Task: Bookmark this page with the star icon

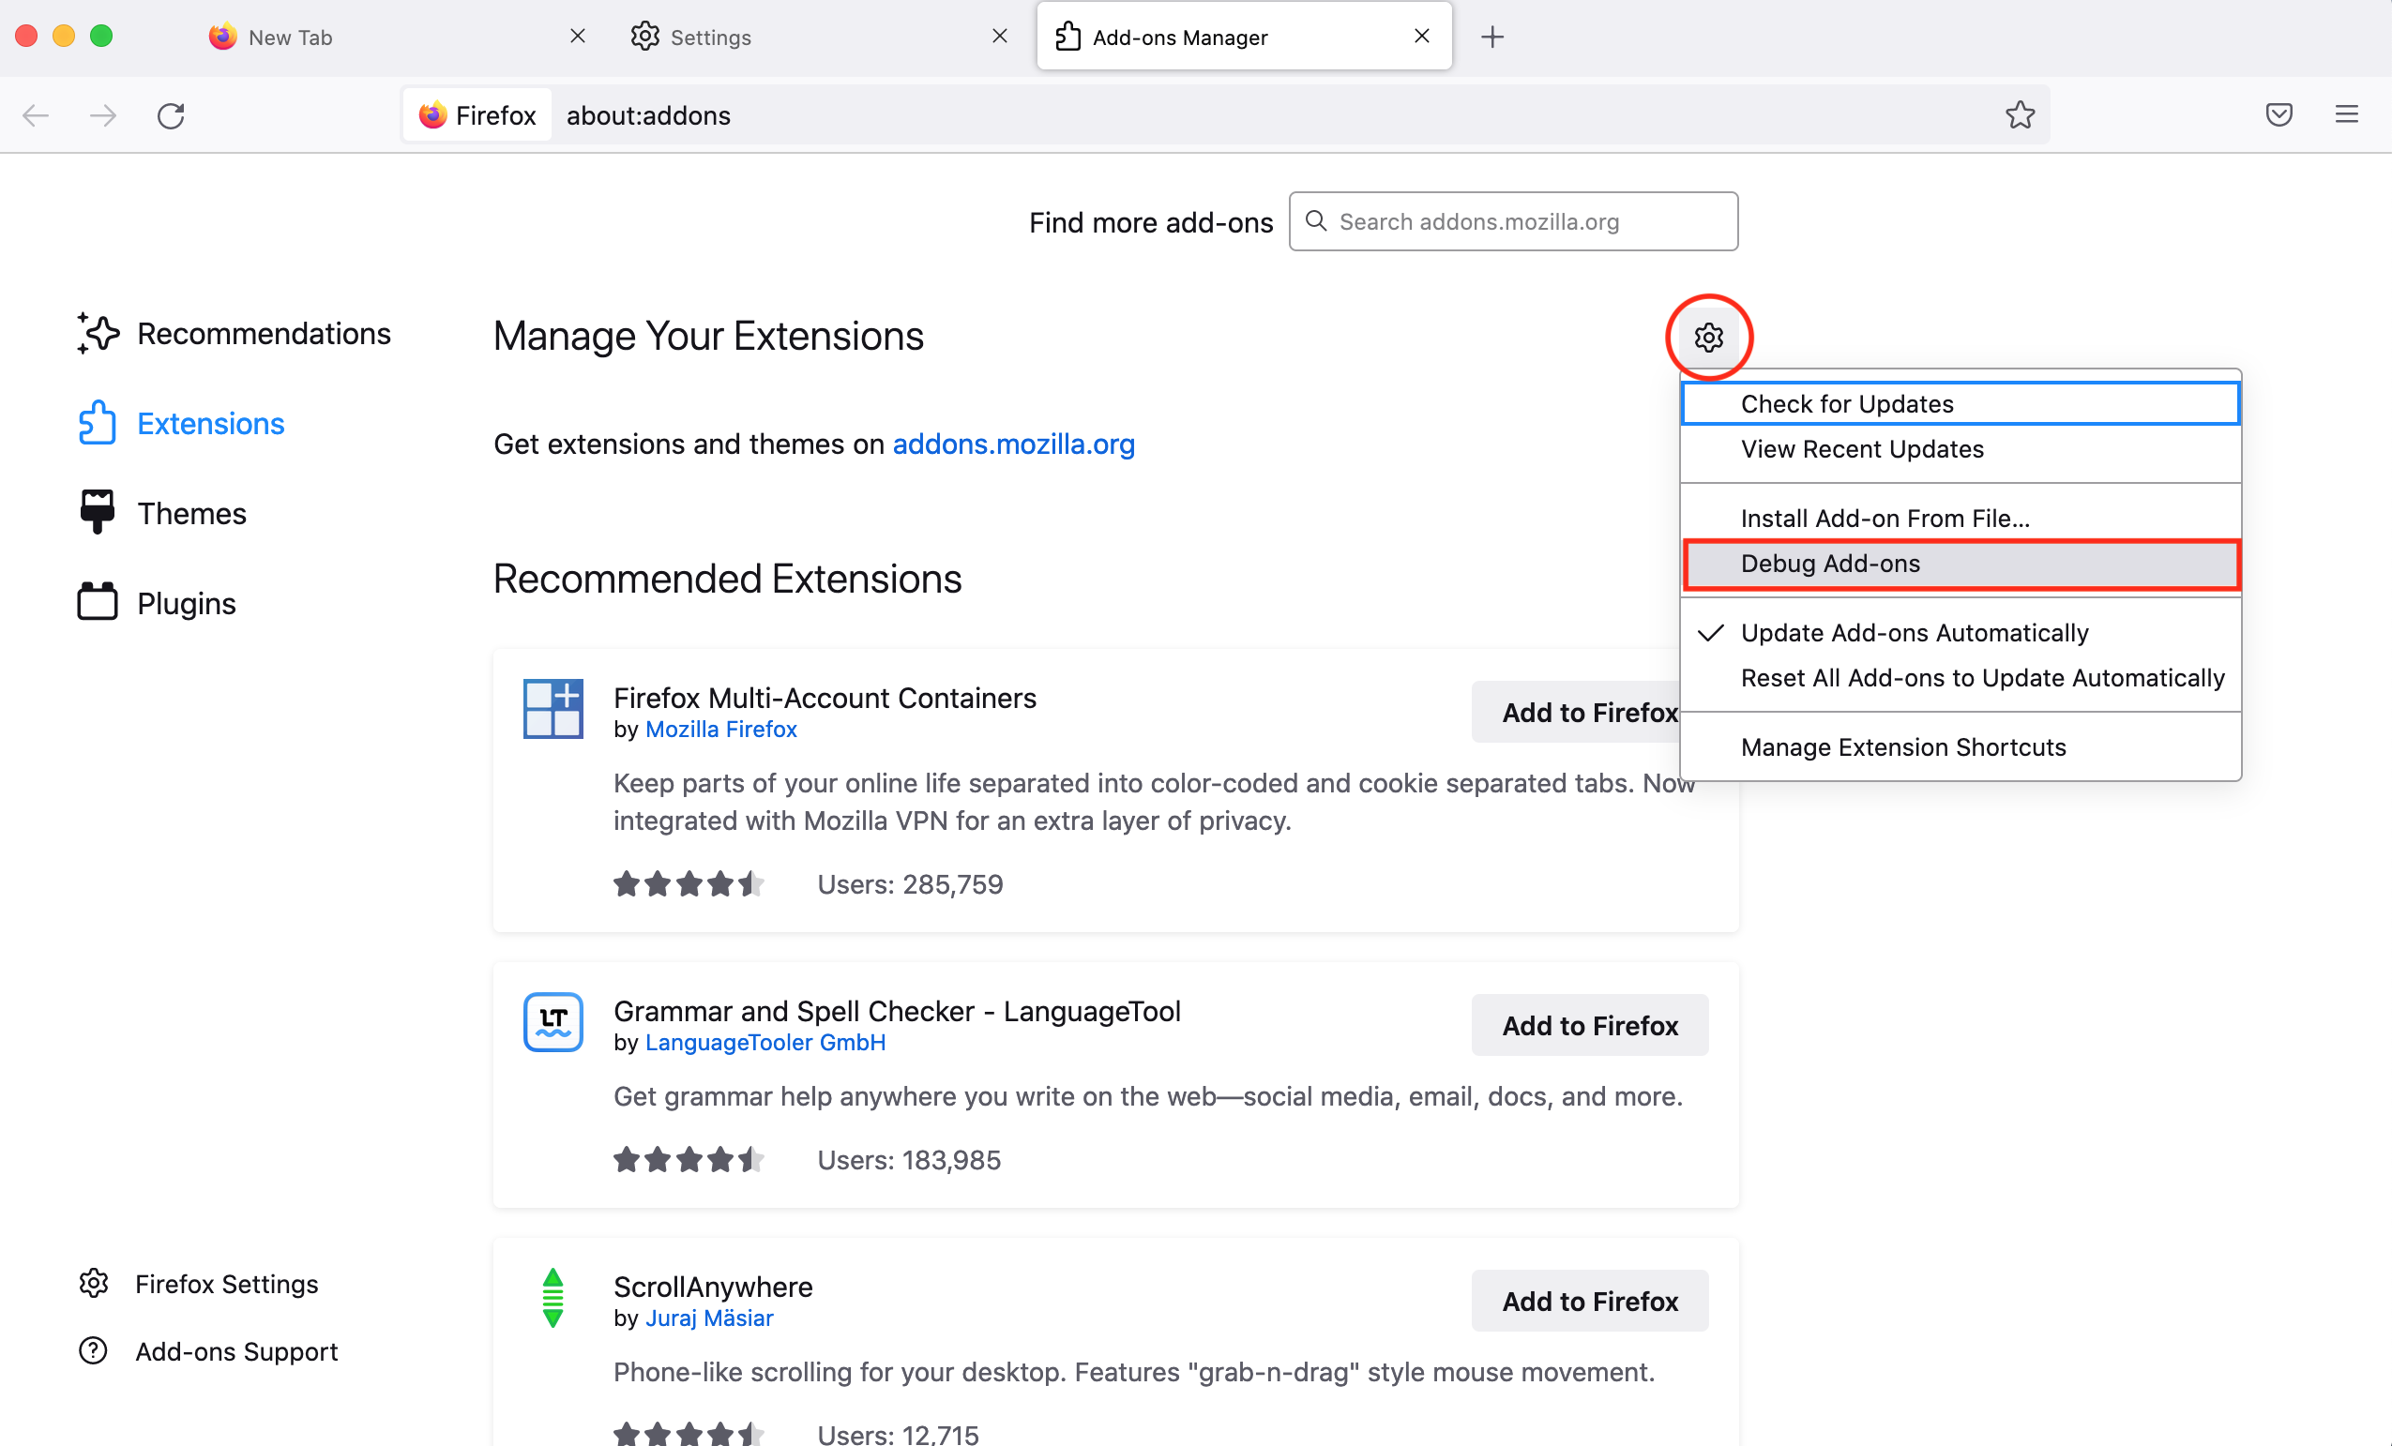Action: pyautogui.click(x=2020, y=114)
